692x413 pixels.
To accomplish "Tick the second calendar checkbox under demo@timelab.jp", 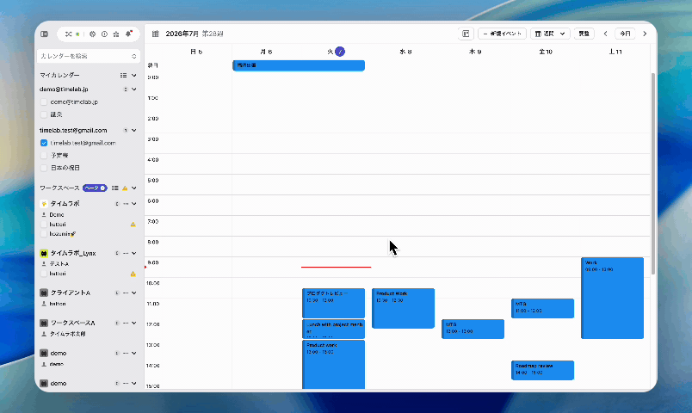I will [x=44, y=114].
